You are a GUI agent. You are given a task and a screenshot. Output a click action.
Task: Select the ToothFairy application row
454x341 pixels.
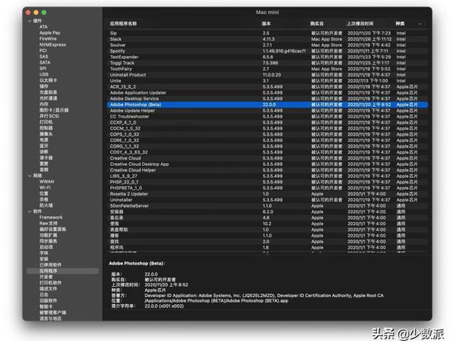tap(268, 69)
